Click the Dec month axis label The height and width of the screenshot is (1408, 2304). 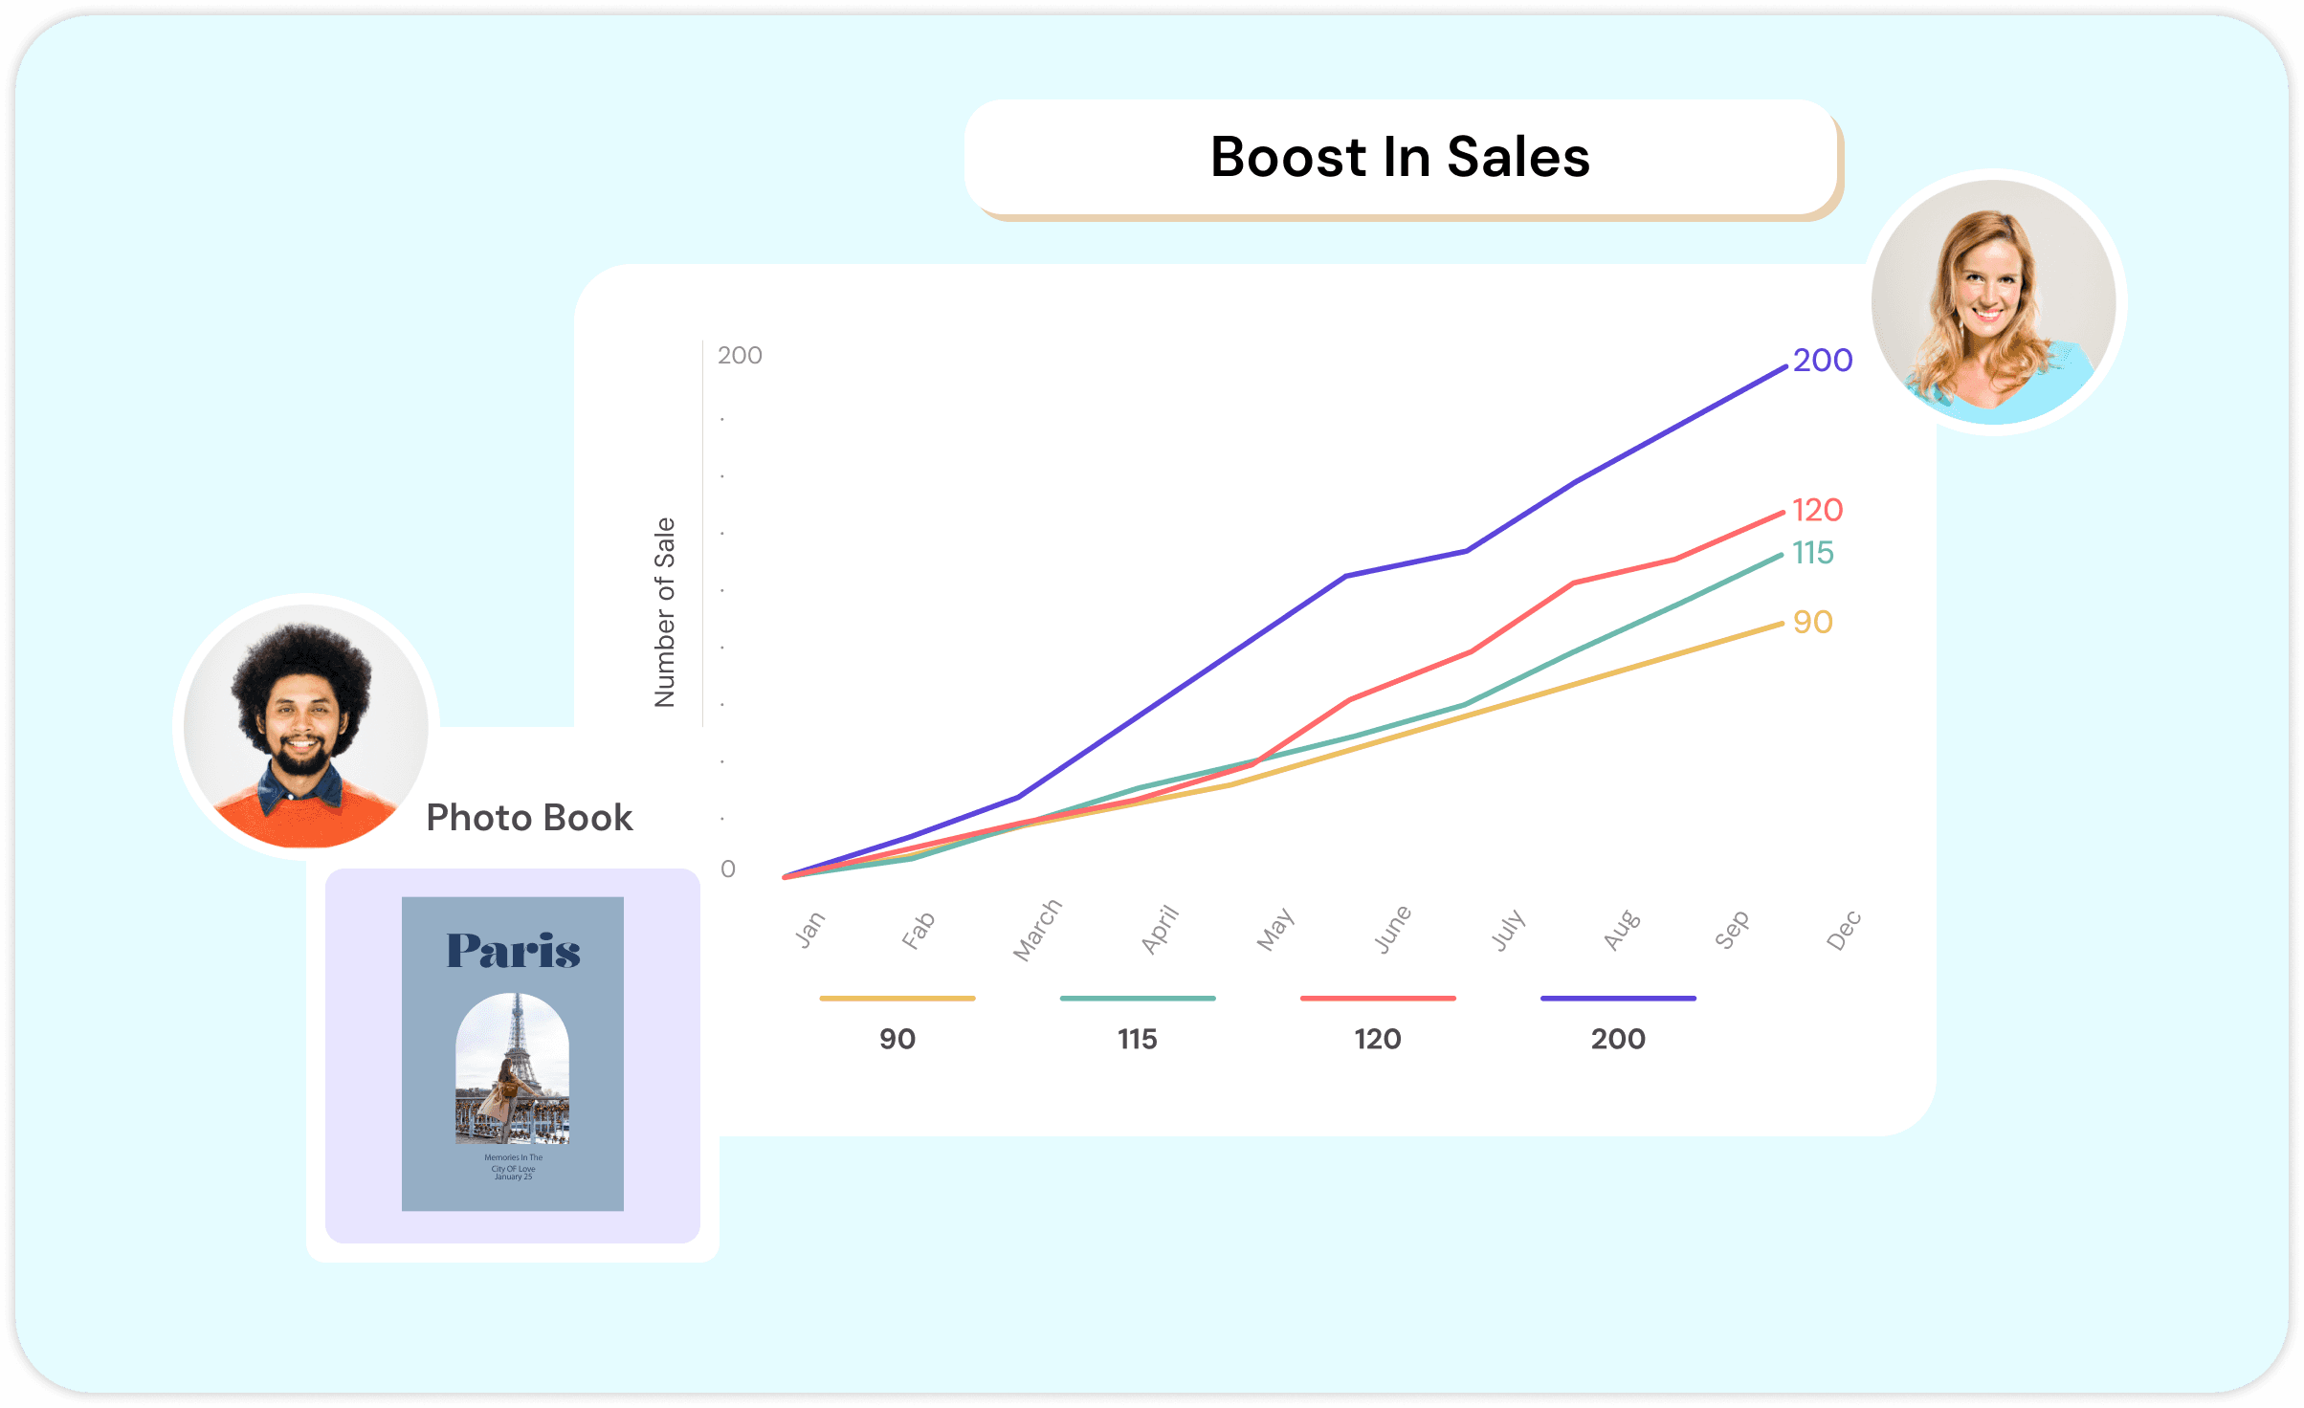[x=1843, y=931]
